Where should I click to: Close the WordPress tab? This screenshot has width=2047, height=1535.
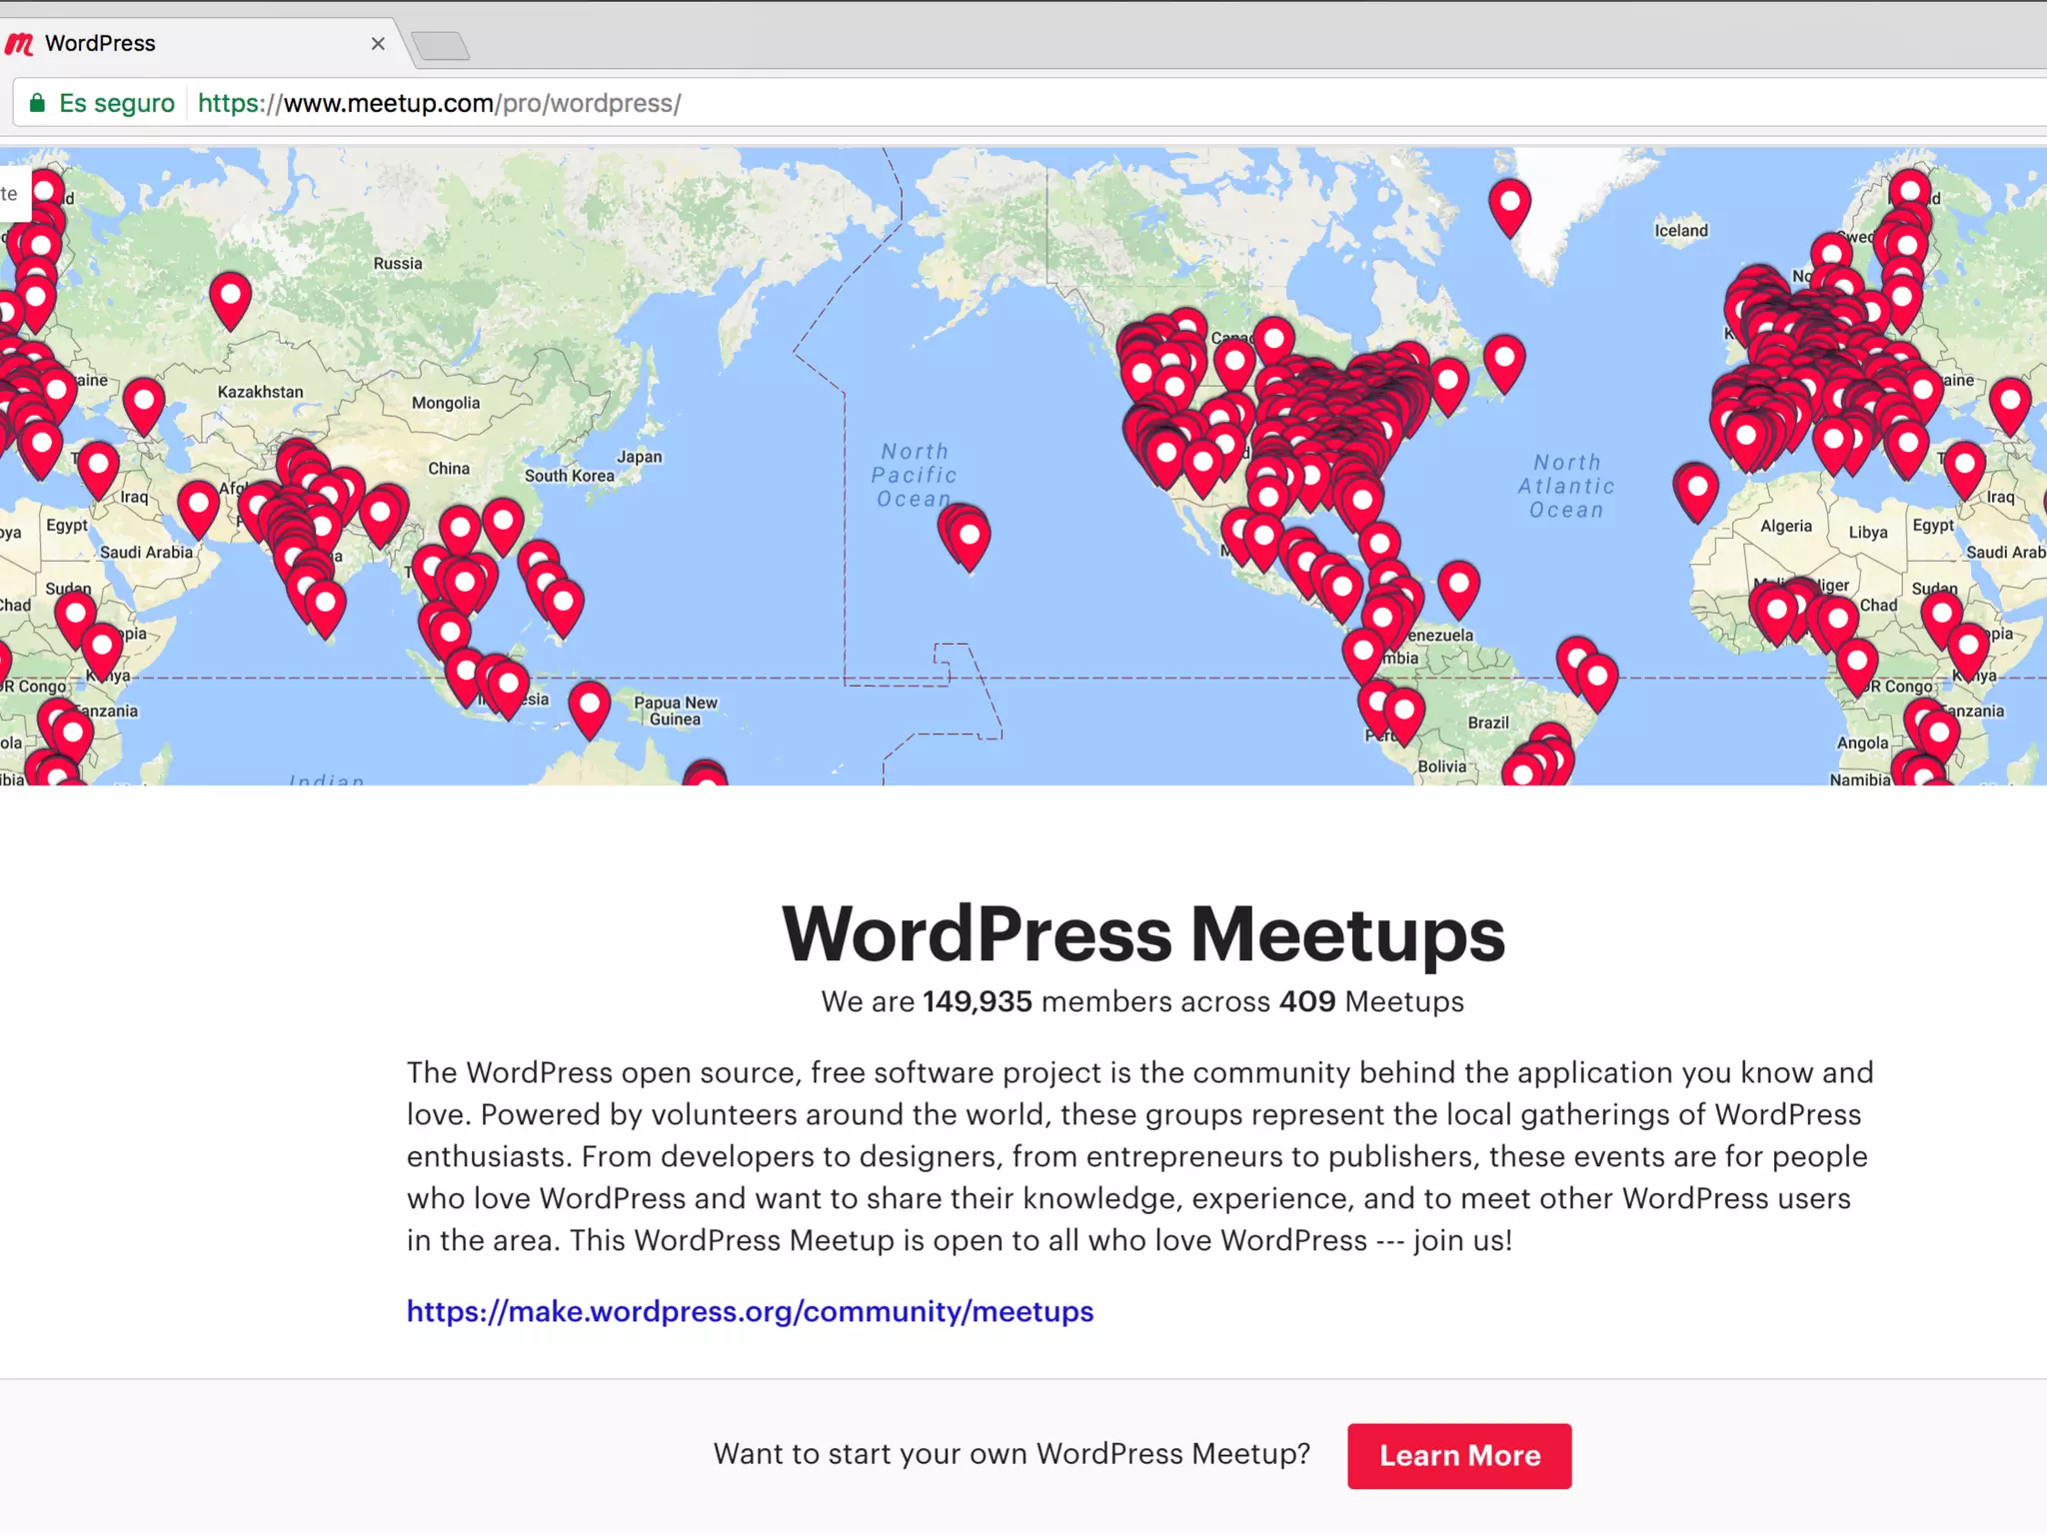(378, 44)
